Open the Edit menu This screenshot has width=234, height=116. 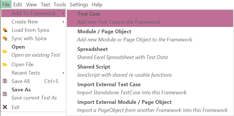18,5
